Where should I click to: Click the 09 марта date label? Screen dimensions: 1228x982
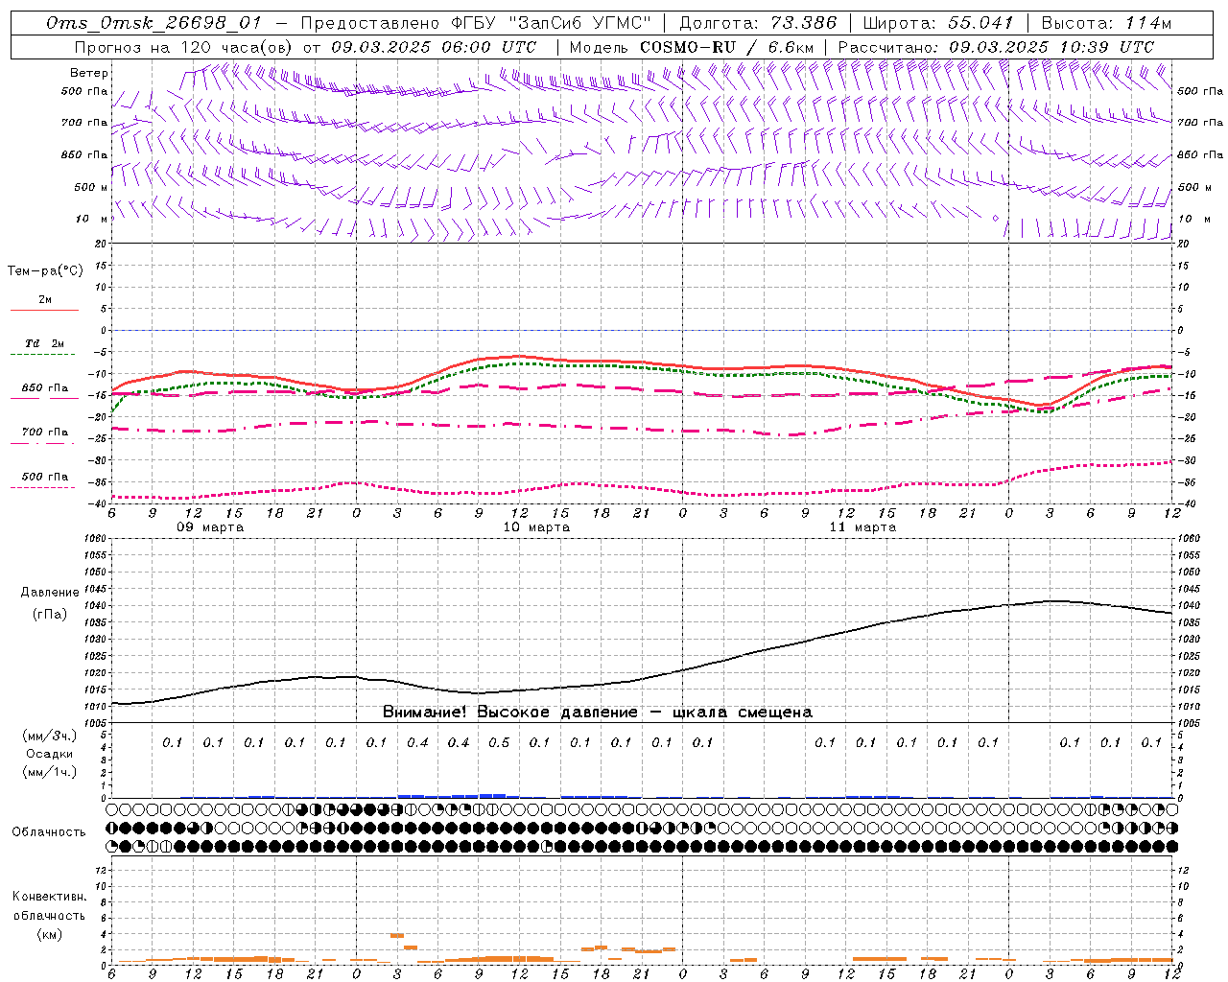[210, 527]
